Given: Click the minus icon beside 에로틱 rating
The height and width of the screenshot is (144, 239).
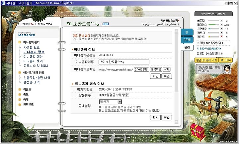Looking at the screenshot, I should [221, 21].
